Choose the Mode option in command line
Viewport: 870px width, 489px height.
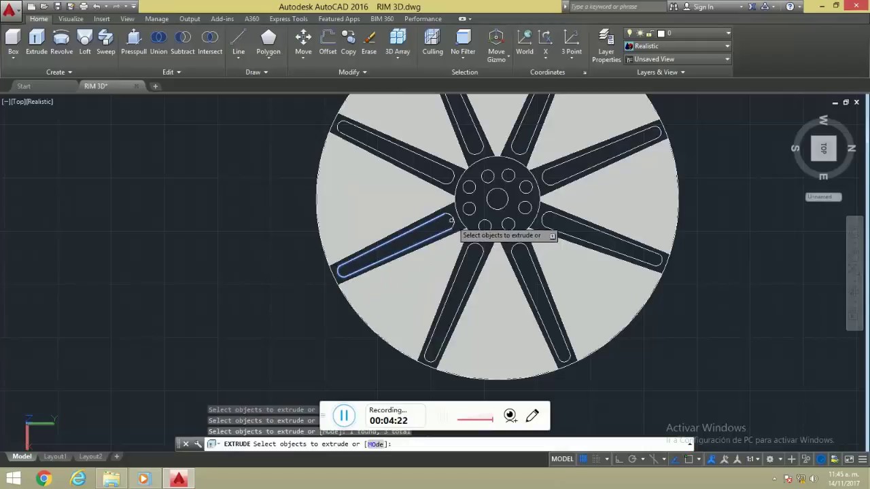pyautogui.click(x=376, y=444)
